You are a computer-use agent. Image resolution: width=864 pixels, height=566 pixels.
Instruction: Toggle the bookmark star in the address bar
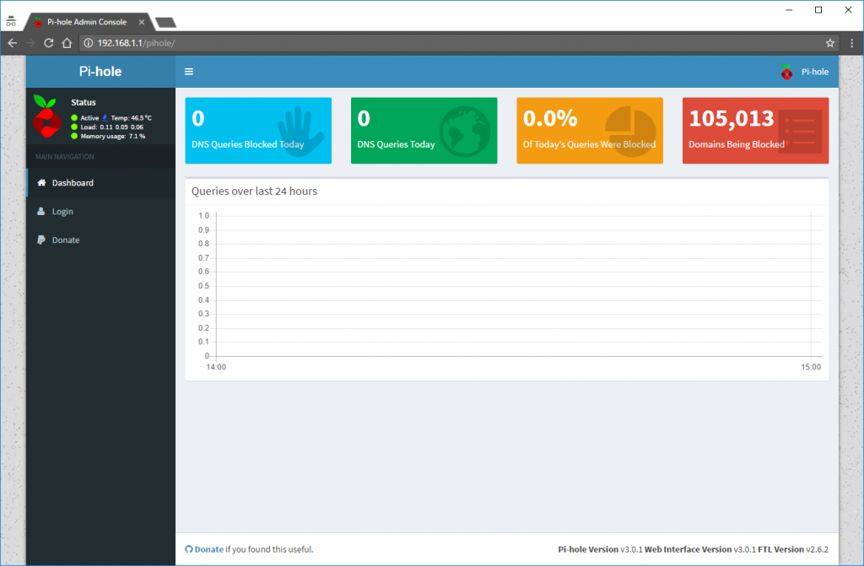[x=829, y=42]
